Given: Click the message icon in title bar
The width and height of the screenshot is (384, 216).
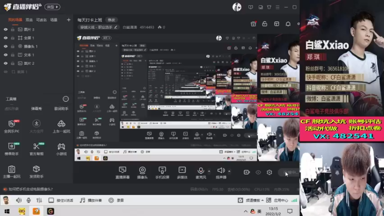Looking at the screenshot, I should pyautogui.click(x=251, y=7).
